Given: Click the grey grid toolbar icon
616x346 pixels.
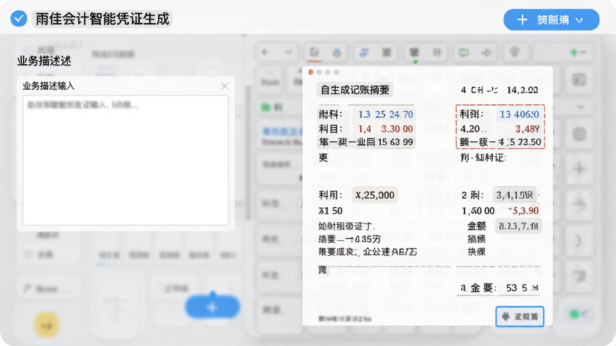Looking at the screenshot, I should point(387,52).
